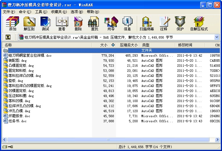Click the icon of 装配图.dwg
Screen dimensions: 222x151
[6, 60]
